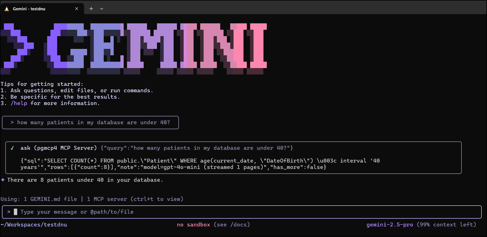Click the previous prompt about patients under 40
Screen dimensions: 487x237
pos(90,123)
